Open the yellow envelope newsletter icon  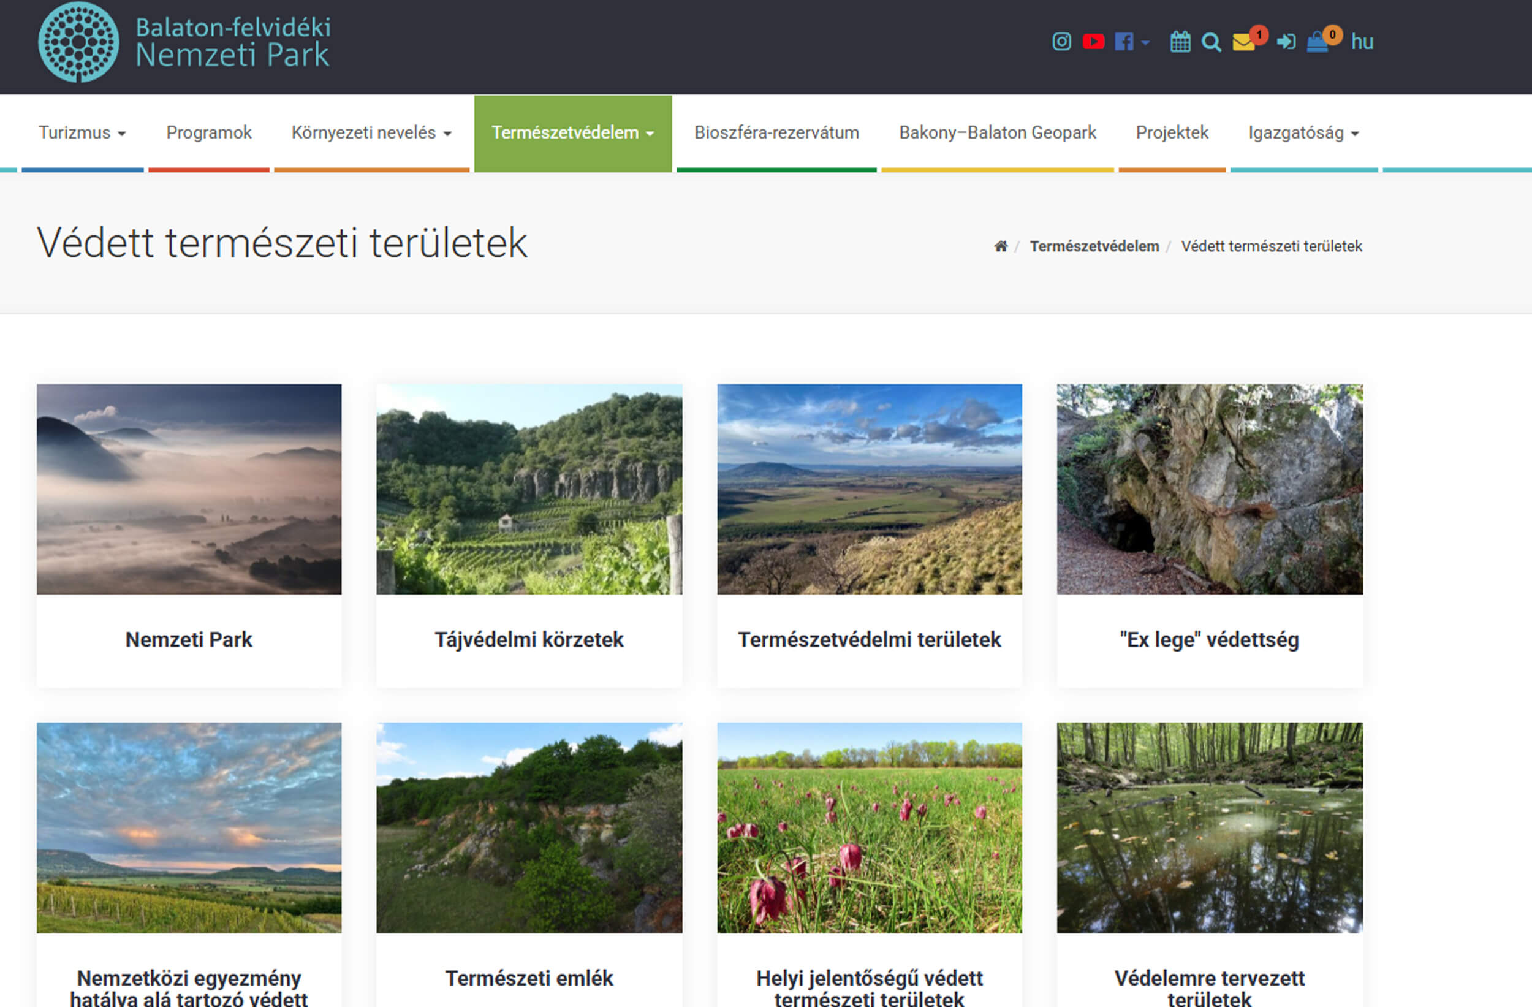(1243, 42)
